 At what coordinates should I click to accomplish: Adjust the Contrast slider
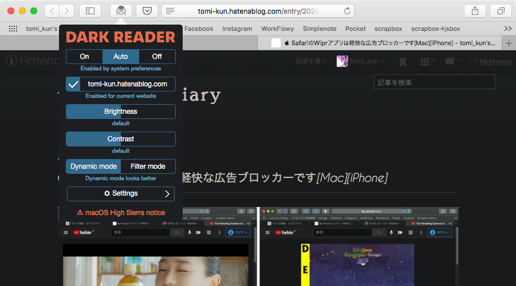[x=121, y=139]
